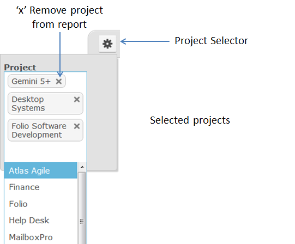The width and height of the screenshot is (295, 244).
Task: Remove Folio Software Development with x
Action: point(77,126)
